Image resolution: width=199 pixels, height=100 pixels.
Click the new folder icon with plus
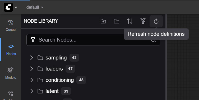pos(103,21)
